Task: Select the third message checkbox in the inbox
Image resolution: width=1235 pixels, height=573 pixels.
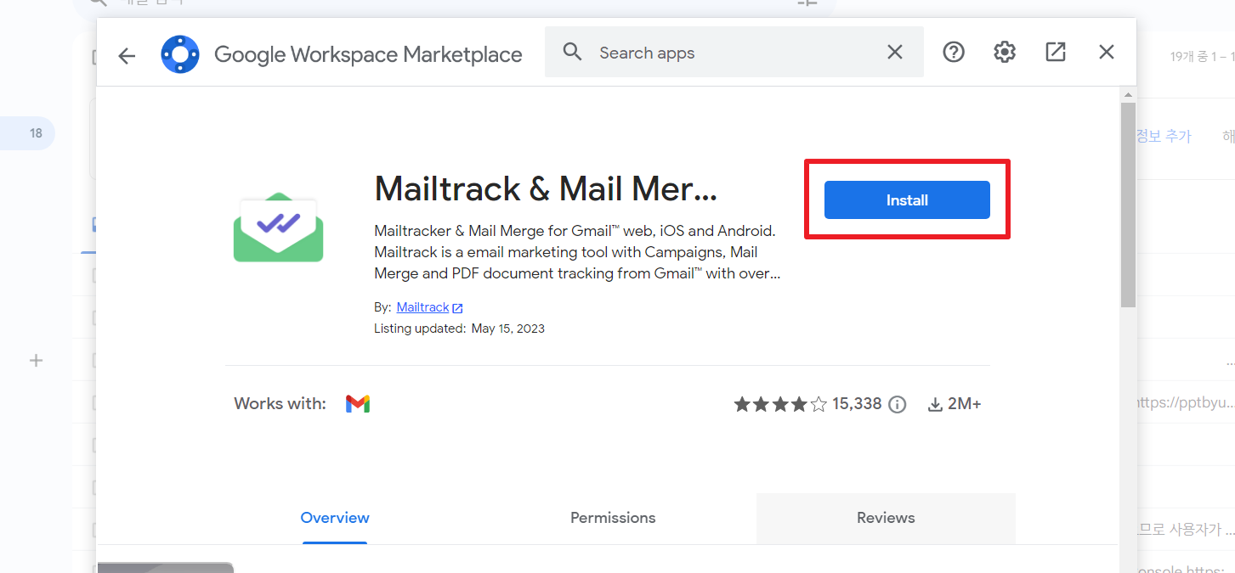Action: click(x=93, y=359)
